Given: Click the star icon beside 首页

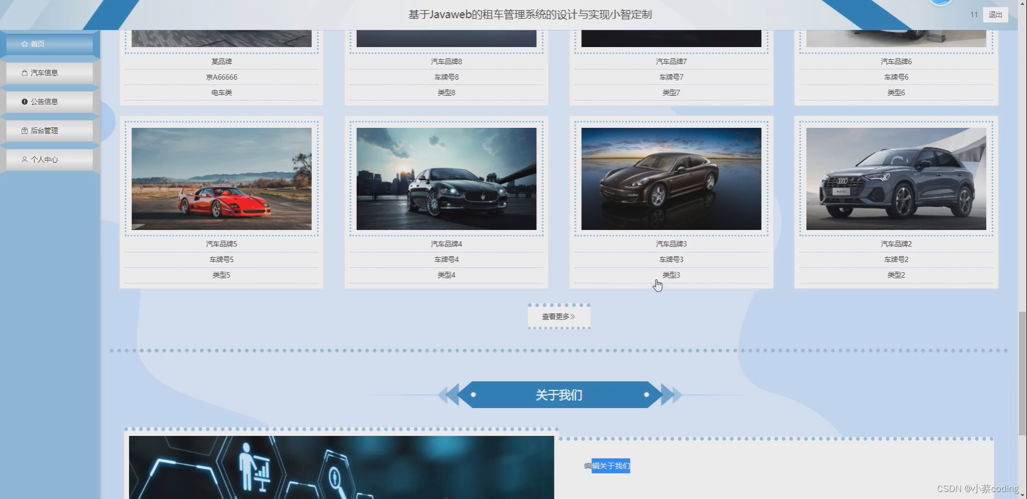Looking at the screenshot, I should point(25,44).
